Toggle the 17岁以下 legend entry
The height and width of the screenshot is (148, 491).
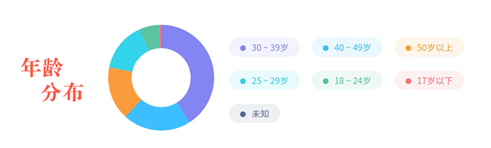click(x=429, y=81)
